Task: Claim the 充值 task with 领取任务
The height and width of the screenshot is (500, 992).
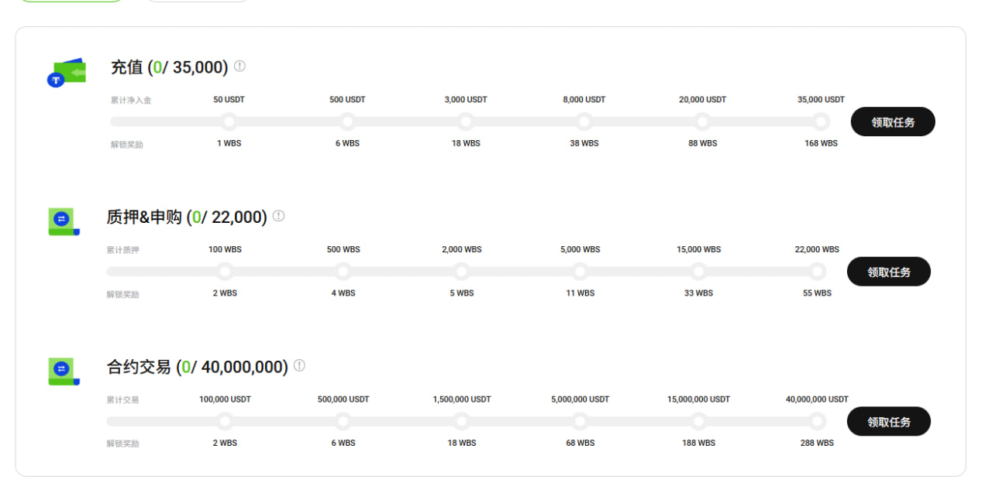Action: (893, 122)
